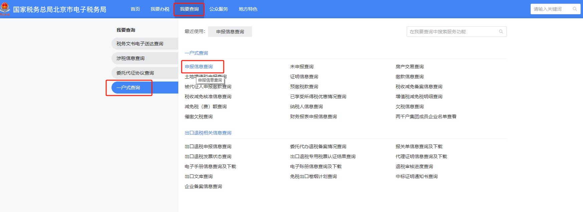
Task: Open 证明信息查询 link
Action: coord(304,77)
